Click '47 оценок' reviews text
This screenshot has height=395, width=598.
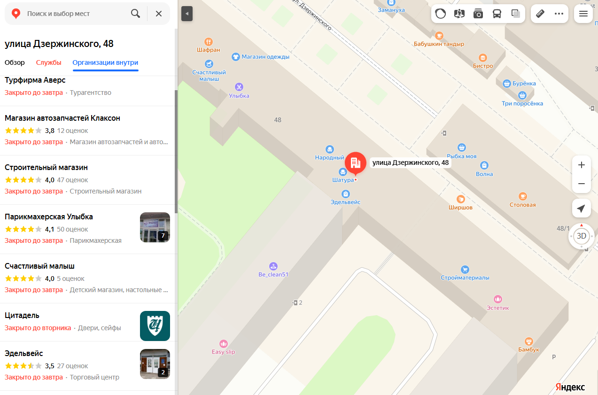tap(73, 180)
